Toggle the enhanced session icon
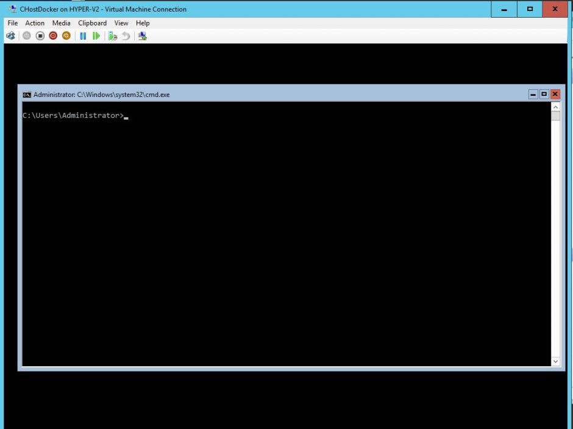Viewport: 573px width, 429px height. point(142,36)
